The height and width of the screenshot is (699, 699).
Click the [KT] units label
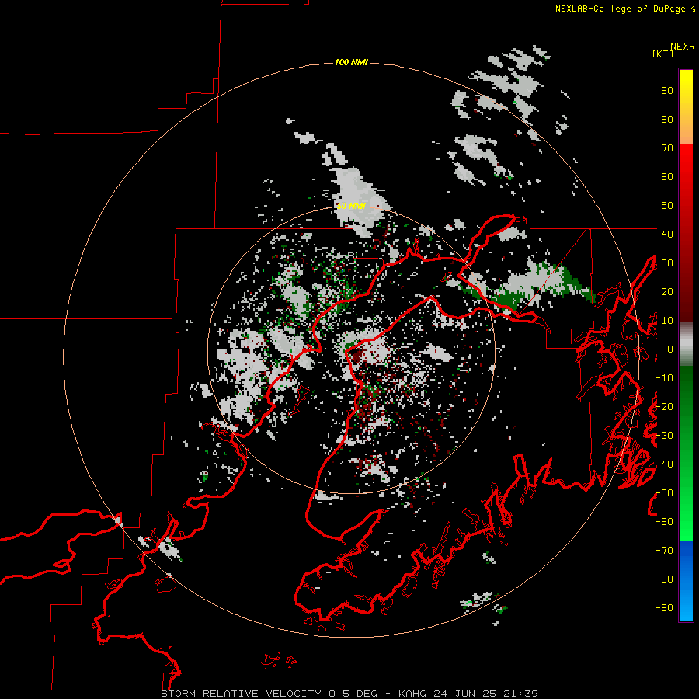tap(662, 54)
